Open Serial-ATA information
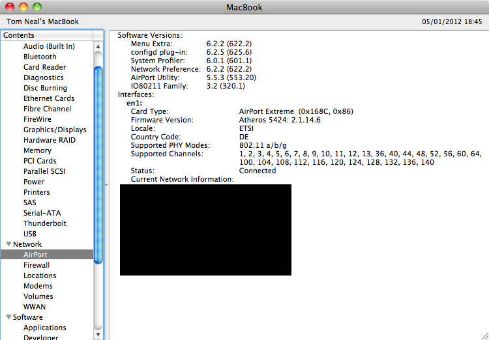The height and width of the screenshot is (340, 489). [42, 213]
